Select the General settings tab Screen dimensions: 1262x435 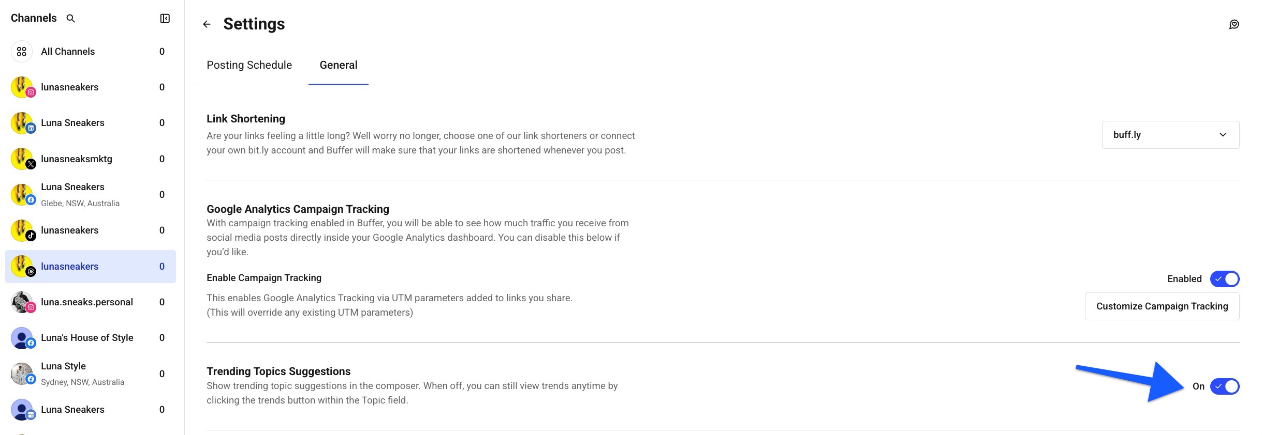[x=338, y=65]
